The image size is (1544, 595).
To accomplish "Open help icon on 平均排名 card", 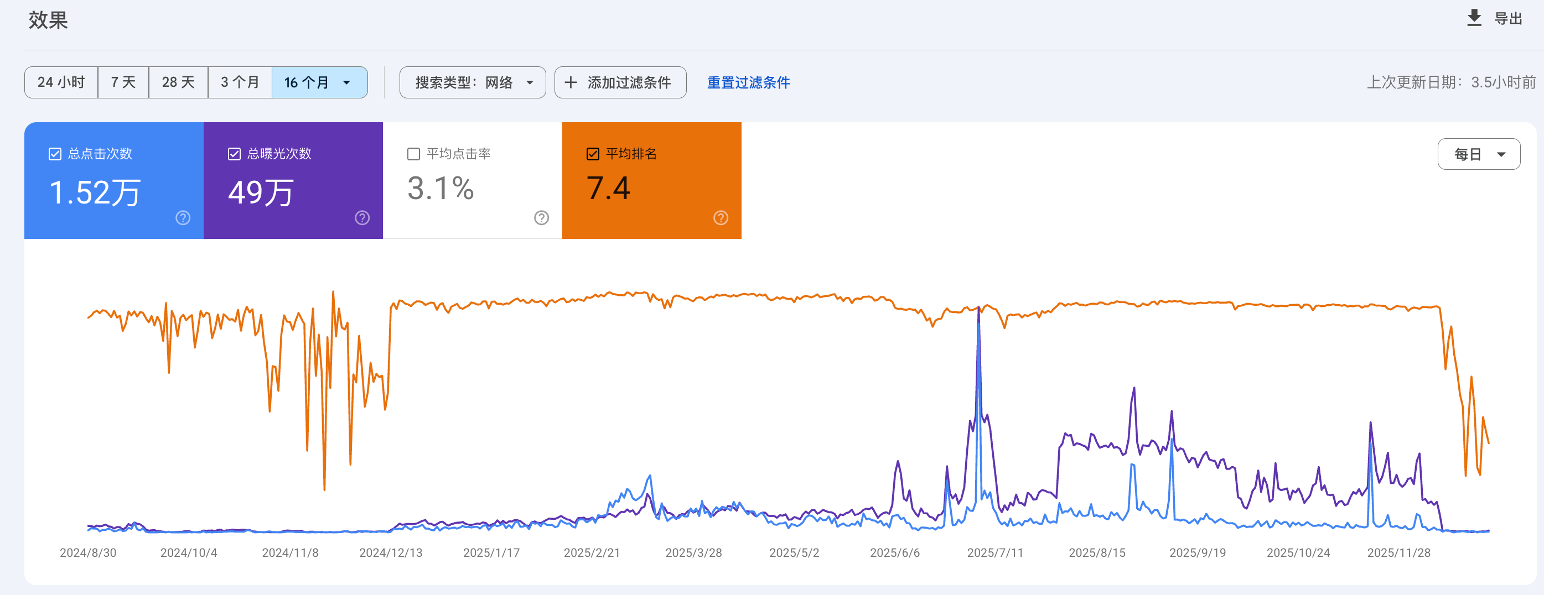I will point(721,217).
